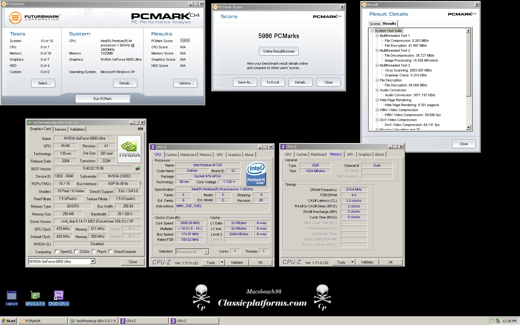The height and width of the screenshot is (325, 520).
Task: Open Tools dropdown arrow in CPU-Z Memory window
Action: point(352,262)
